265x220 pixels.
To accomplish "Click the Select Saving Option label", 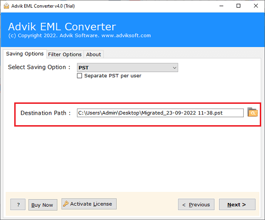I will pyautogui.click(x=39, y=67).
